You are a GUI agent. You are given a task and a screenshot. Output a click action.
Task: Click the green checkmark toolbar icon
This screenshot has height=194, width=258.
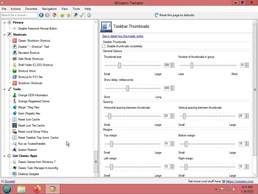(82, 15)
